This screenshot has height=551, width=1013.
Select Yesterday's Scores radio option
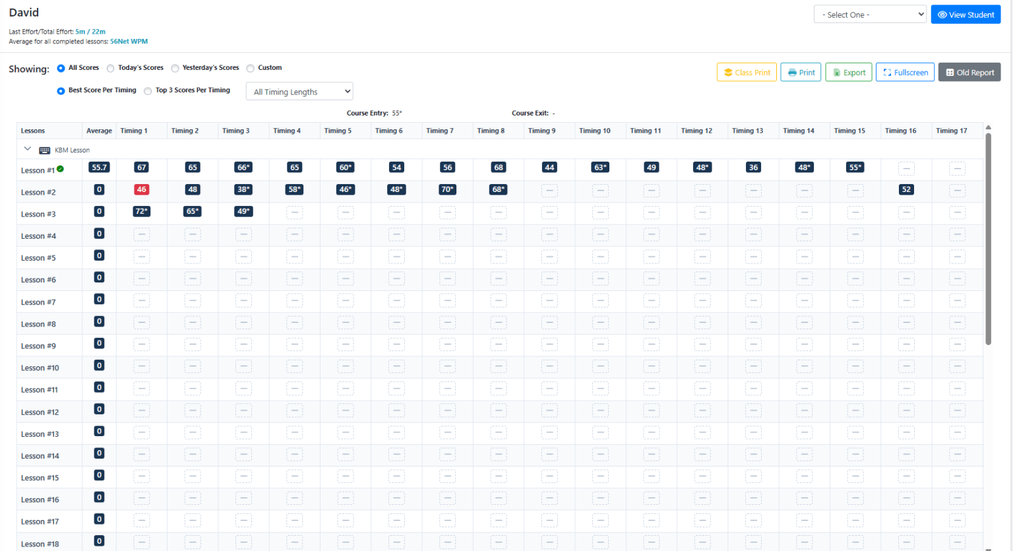click(175, 68)
